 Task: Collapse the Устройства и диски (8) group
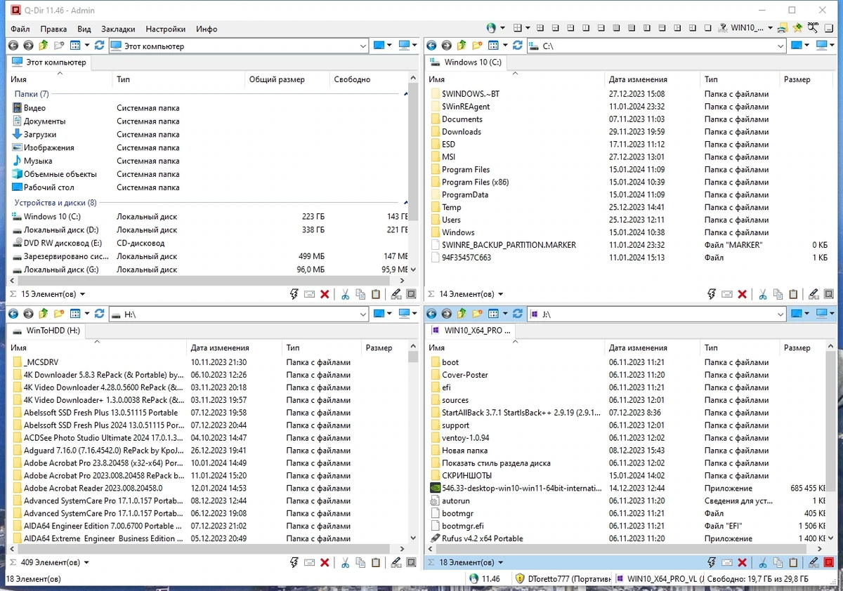click(406, 203)
